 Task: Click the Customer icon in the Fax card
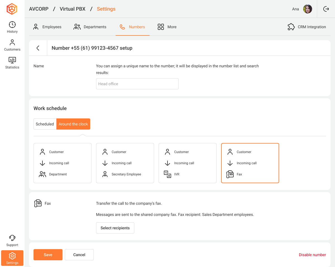[x=230, y=152]
